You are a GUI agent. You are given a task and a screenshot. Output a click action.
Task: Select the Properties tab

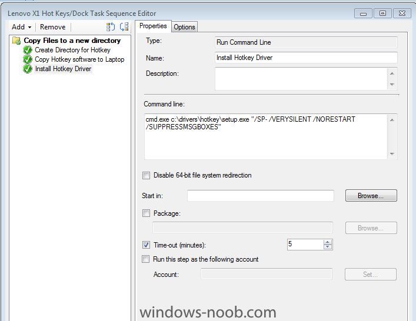[153, 26]
